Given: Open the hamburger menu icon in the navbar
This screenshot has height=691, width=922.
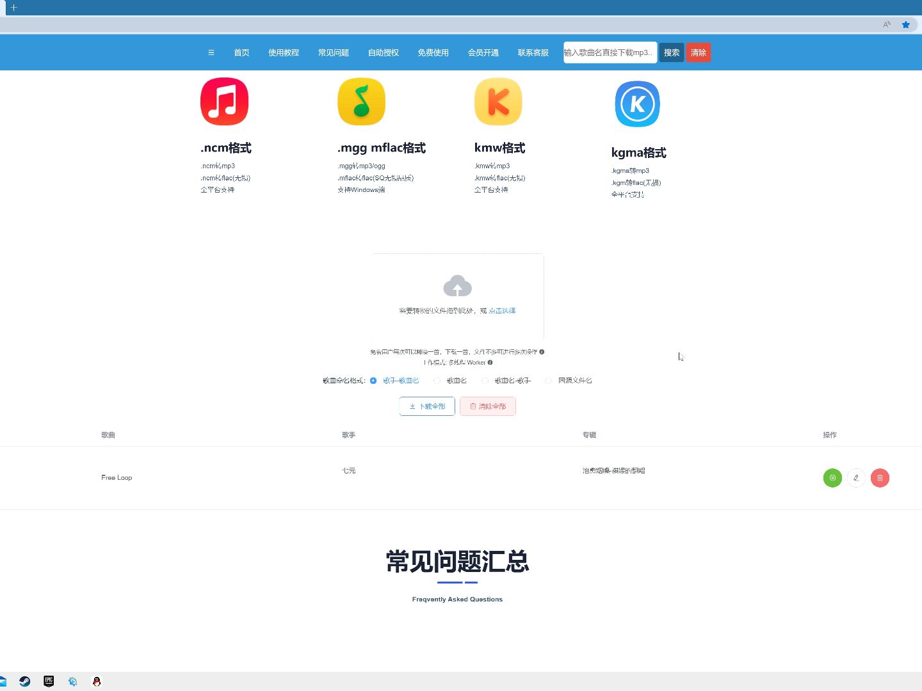Looking at the screenshot, I should [211, 52].
